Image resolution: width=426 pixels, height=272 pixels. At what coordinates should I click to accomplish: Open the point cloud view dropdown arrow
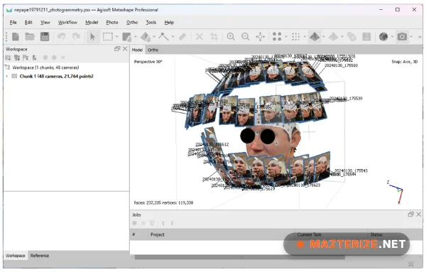point(305,36)
